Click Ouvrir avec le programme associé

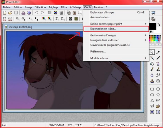click(116, 45)
